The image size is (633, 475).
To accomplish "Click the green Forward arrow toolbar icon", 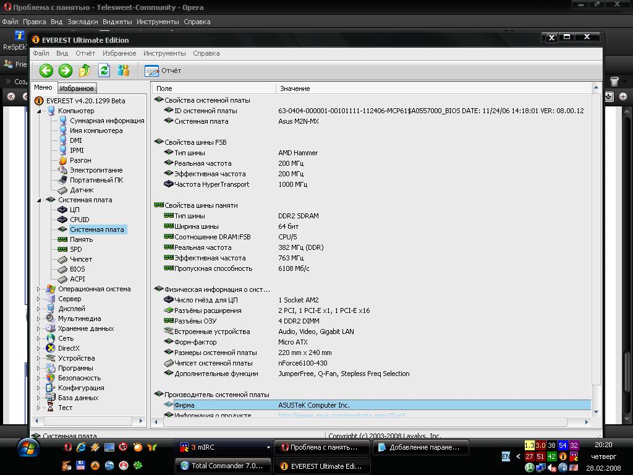I will tap(65, 71).
